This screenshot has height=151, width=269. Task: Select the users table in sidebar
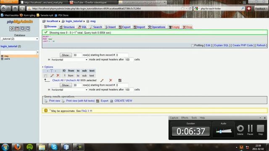pyautogui.click(x=7, y=59)
